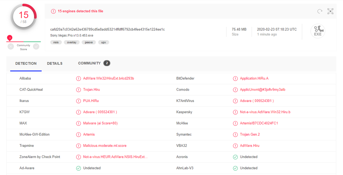Screen dimensions: 343x175
Task: Select the peexe tag chip
Action: click(89, 42)
